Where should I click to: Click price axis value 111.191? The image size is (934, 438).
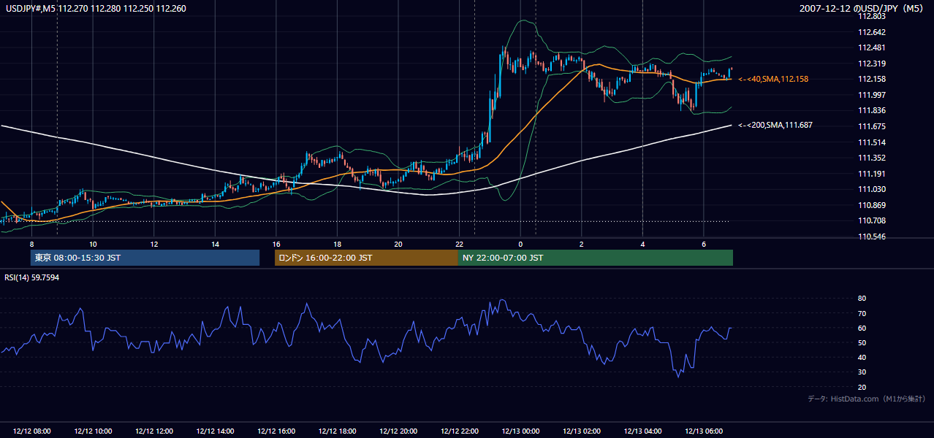(x=872, y=174)
